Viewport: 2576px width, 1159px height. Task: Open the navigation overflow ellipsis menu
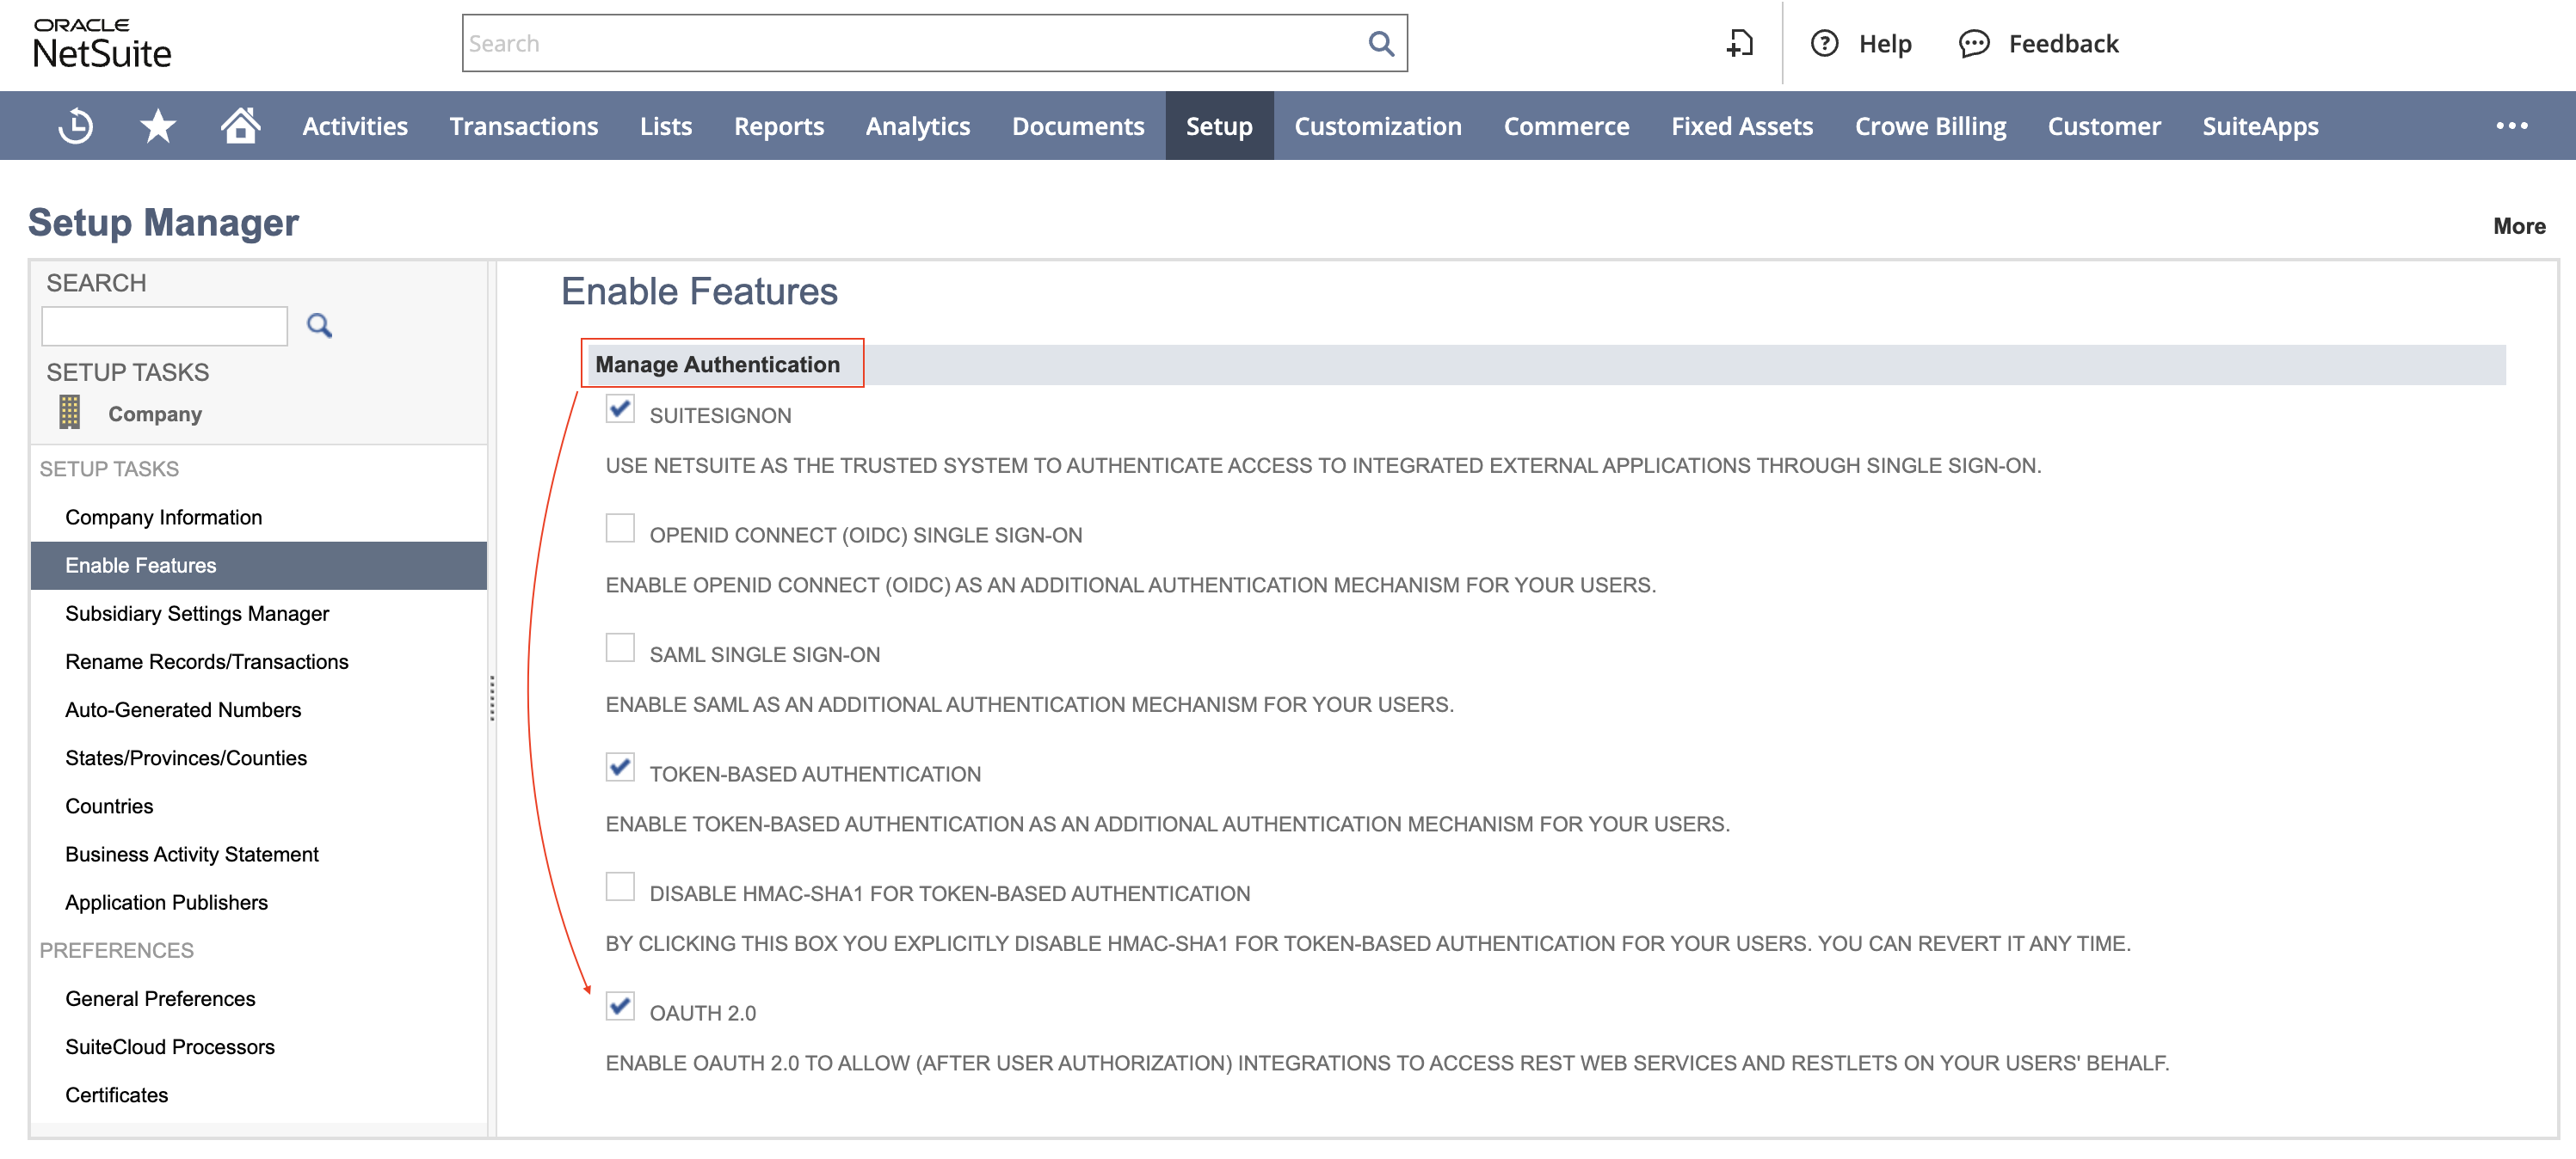pyautogui.click(x=2511, y=126)
